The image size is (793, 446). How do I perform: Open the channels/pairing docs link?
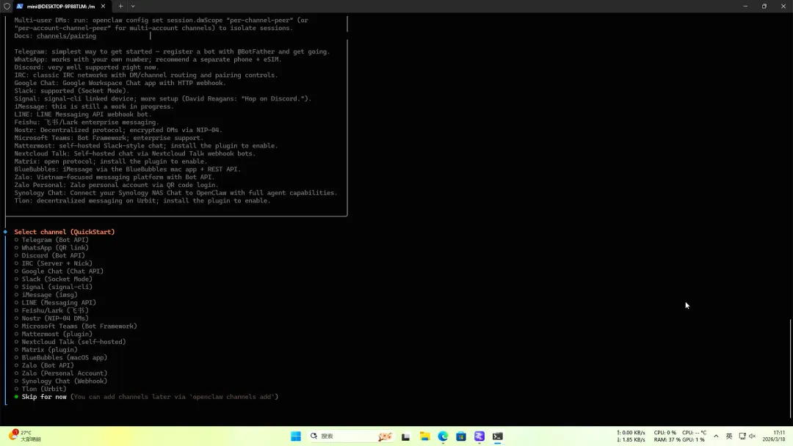(x=66, y=36)
